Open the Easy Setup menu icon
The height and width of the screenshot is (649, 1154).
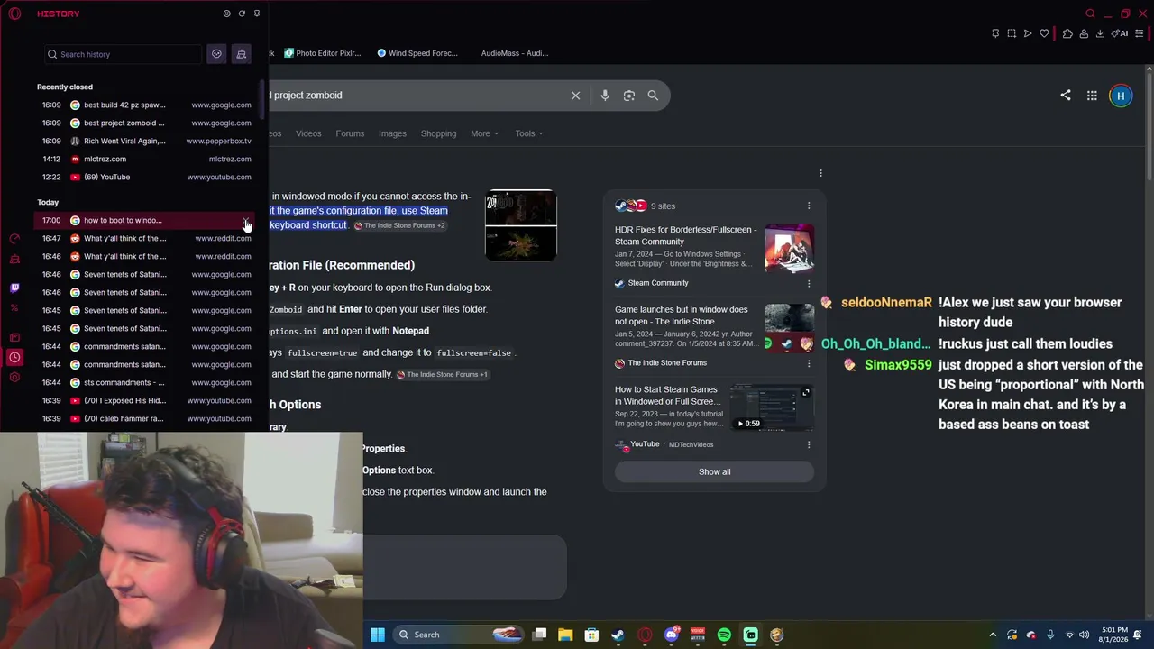click(1140, 33)
